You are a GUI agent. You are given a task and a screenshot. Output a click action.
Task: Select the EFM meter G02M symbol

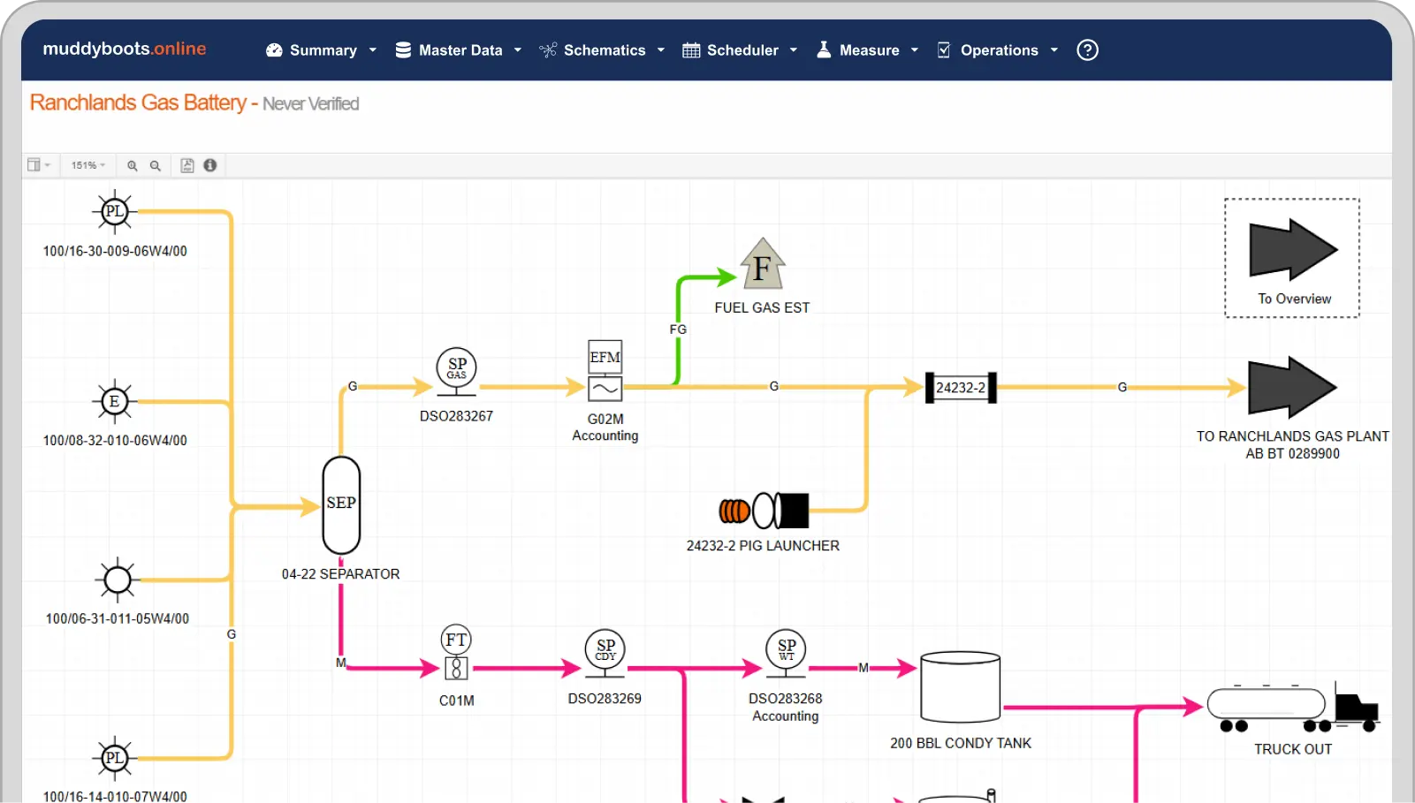click(605, 371)
